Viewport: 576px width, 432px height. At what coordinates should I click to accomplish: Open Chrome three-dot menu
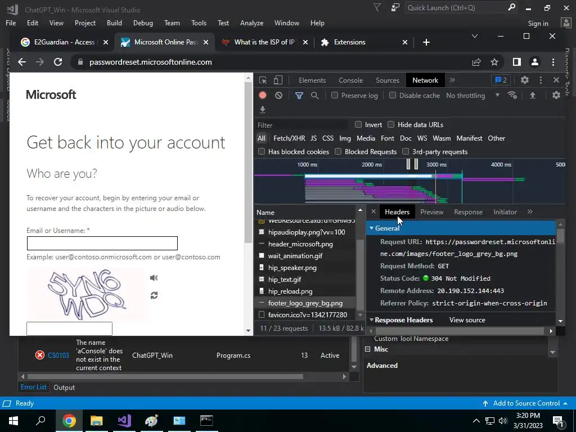click(x=553, y=62)
